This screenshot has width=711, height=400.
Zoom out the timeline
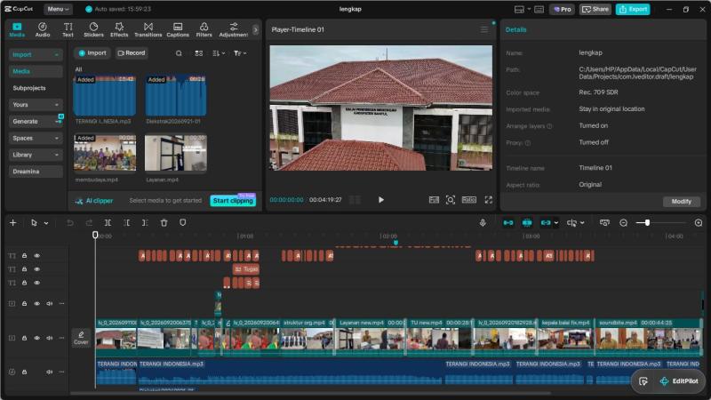624,223
